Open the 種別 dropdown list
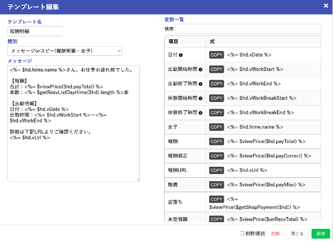This screenshot has width=333, height=241. click(x=65, y=51)
